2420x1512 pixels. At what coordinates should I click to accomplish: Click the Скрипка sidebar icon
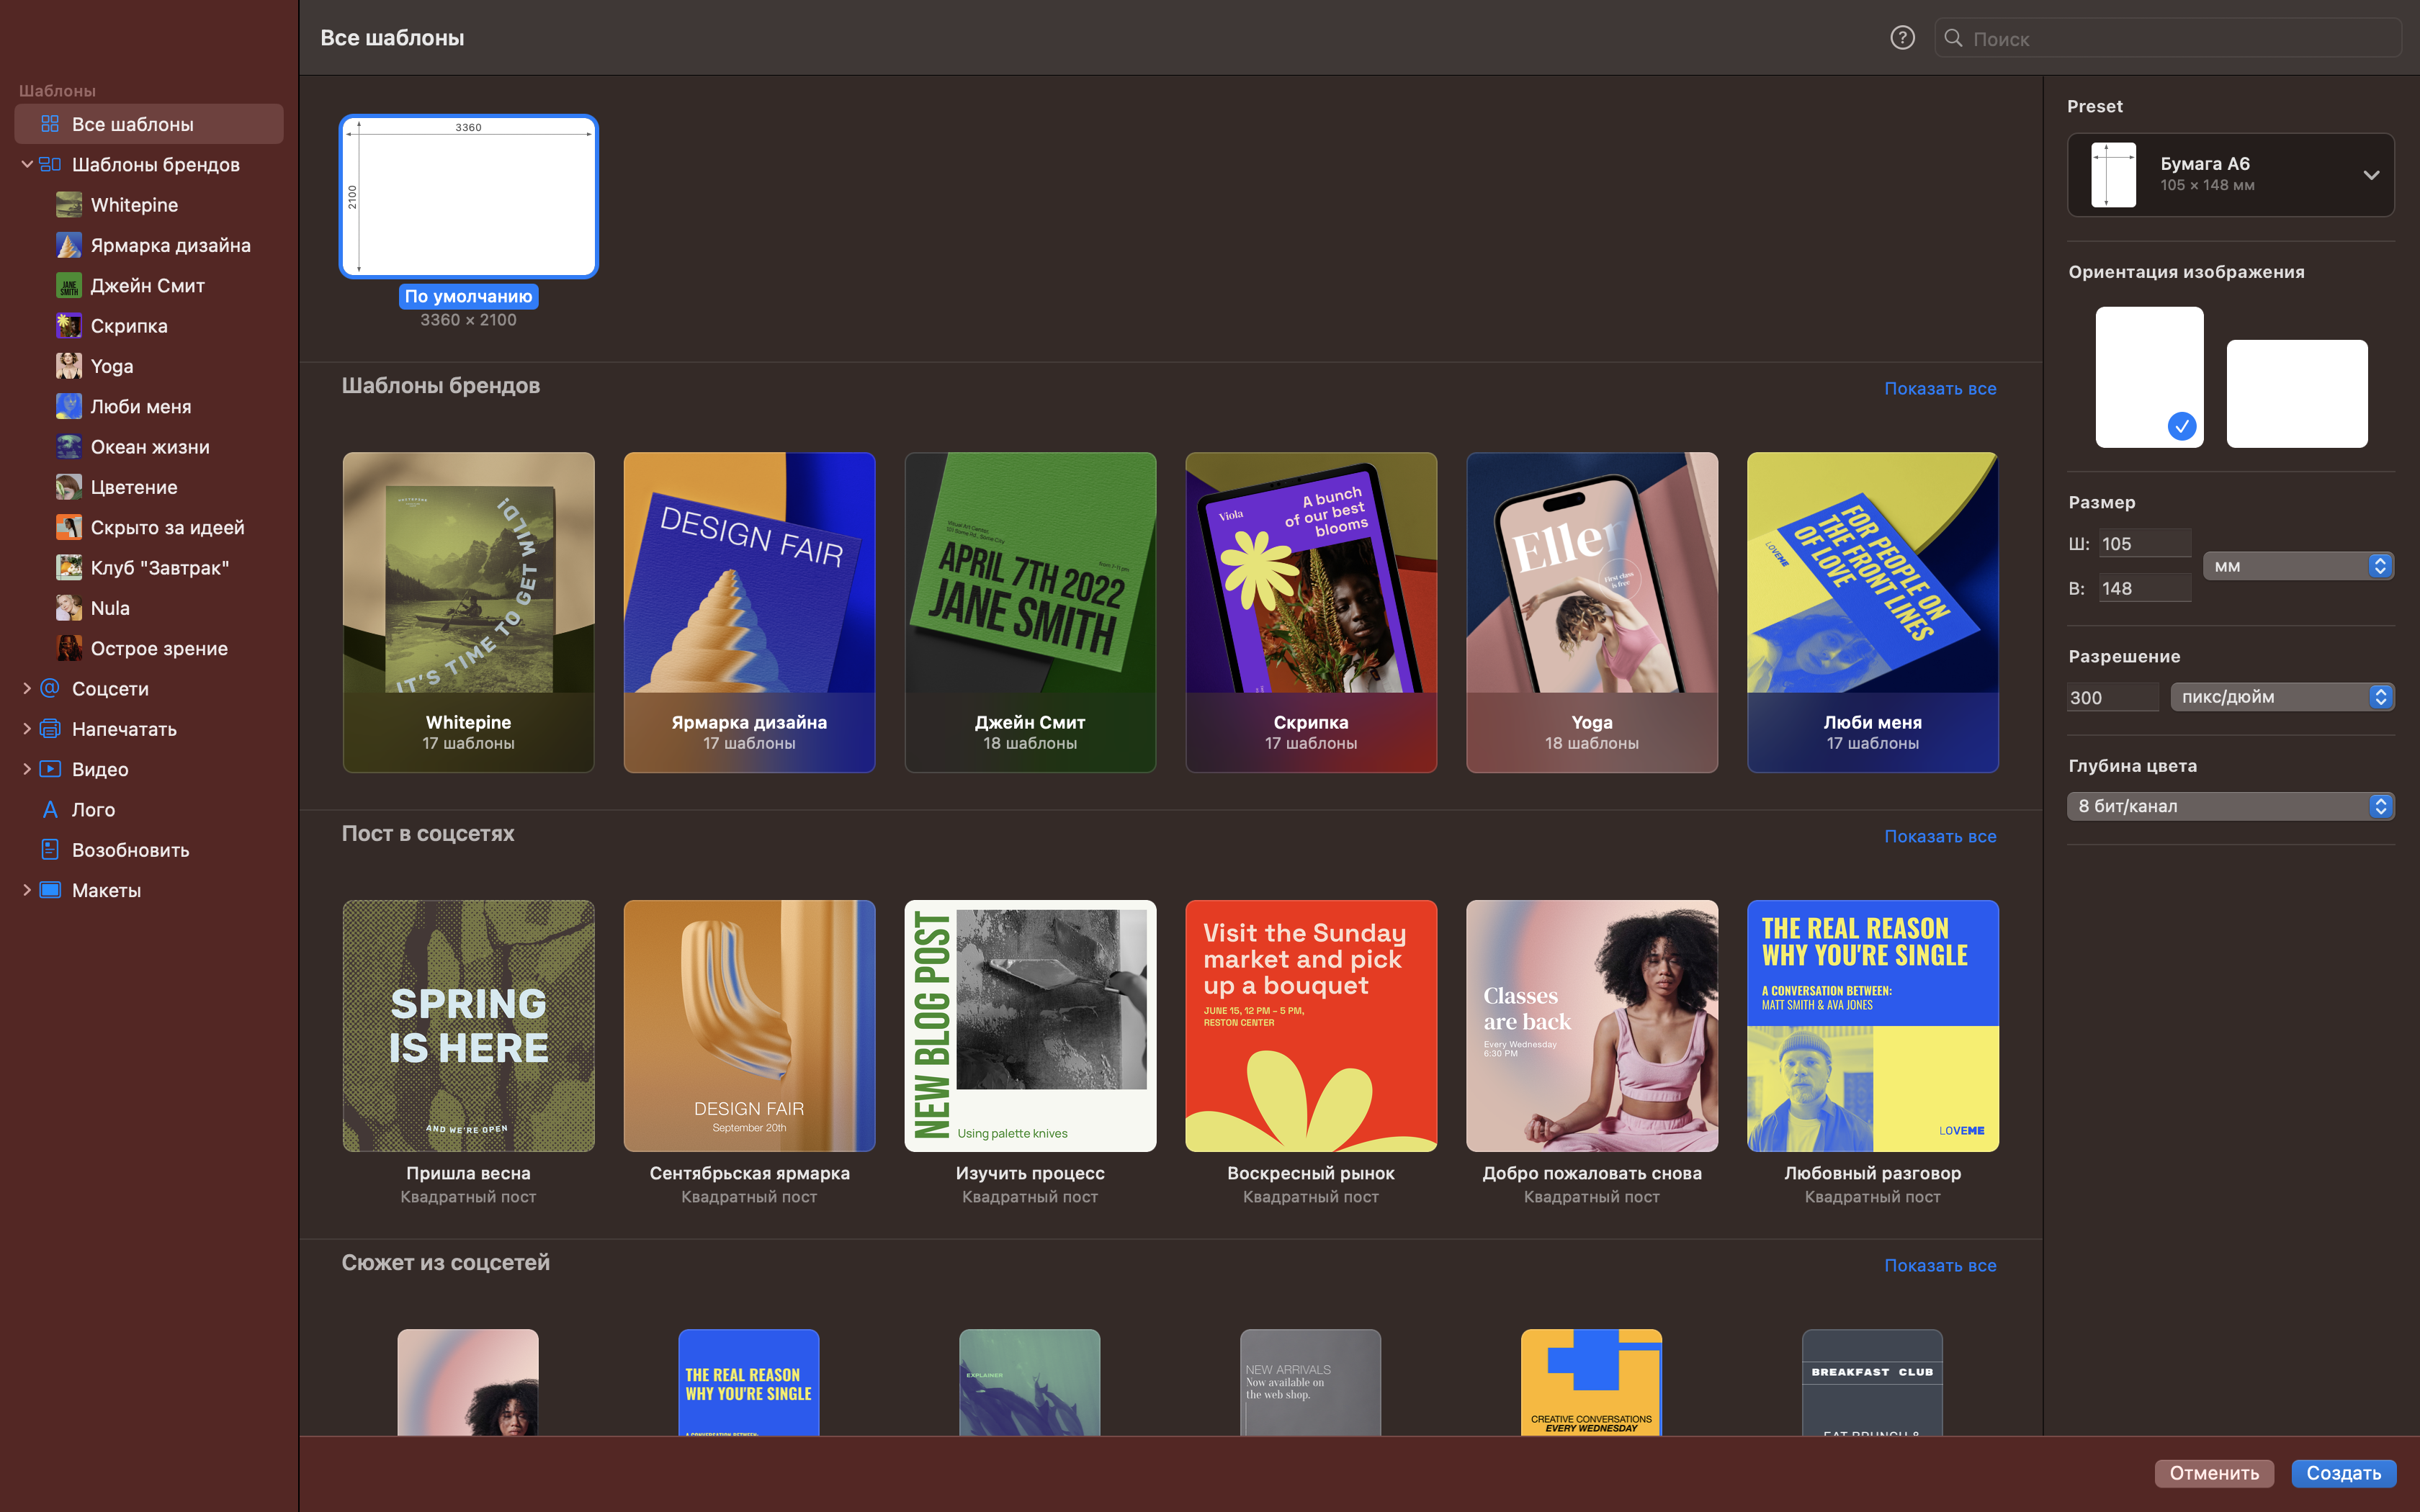[x=69, y=326]
